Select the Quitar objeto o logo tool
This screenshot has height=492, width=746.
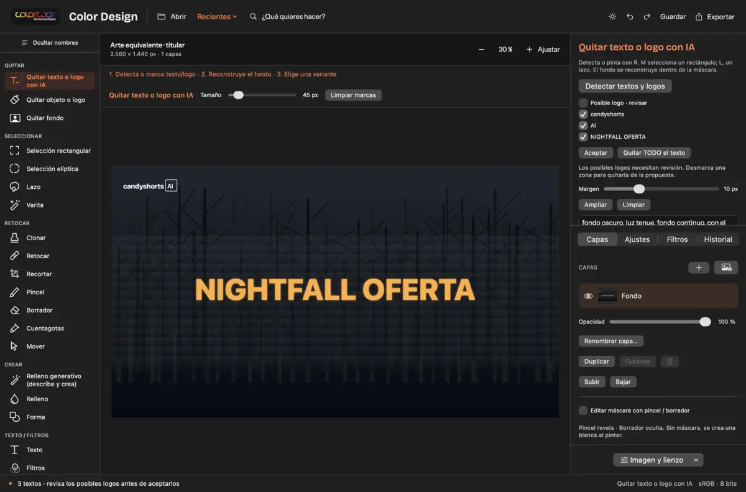(x=50, y=100)
